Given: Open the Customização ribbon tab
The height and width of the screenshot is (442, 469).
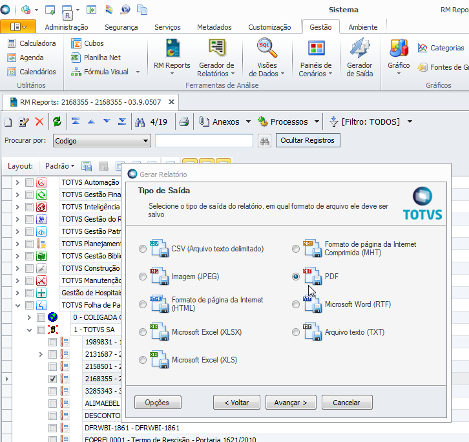Looking at the screenshot, I should [269, 27].
